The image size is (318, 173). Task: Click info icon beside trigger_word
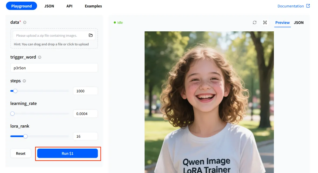39,57
